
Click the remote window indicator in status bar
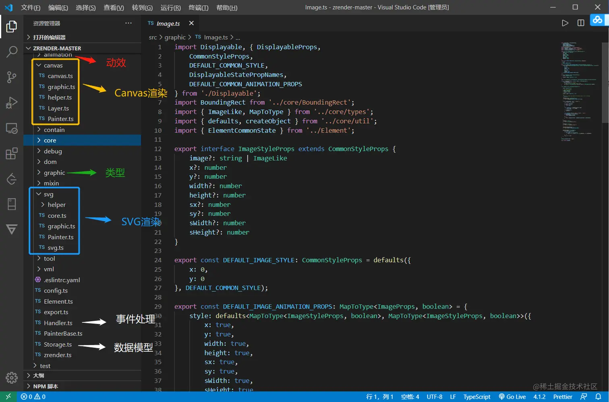click(x=8, y=396)
